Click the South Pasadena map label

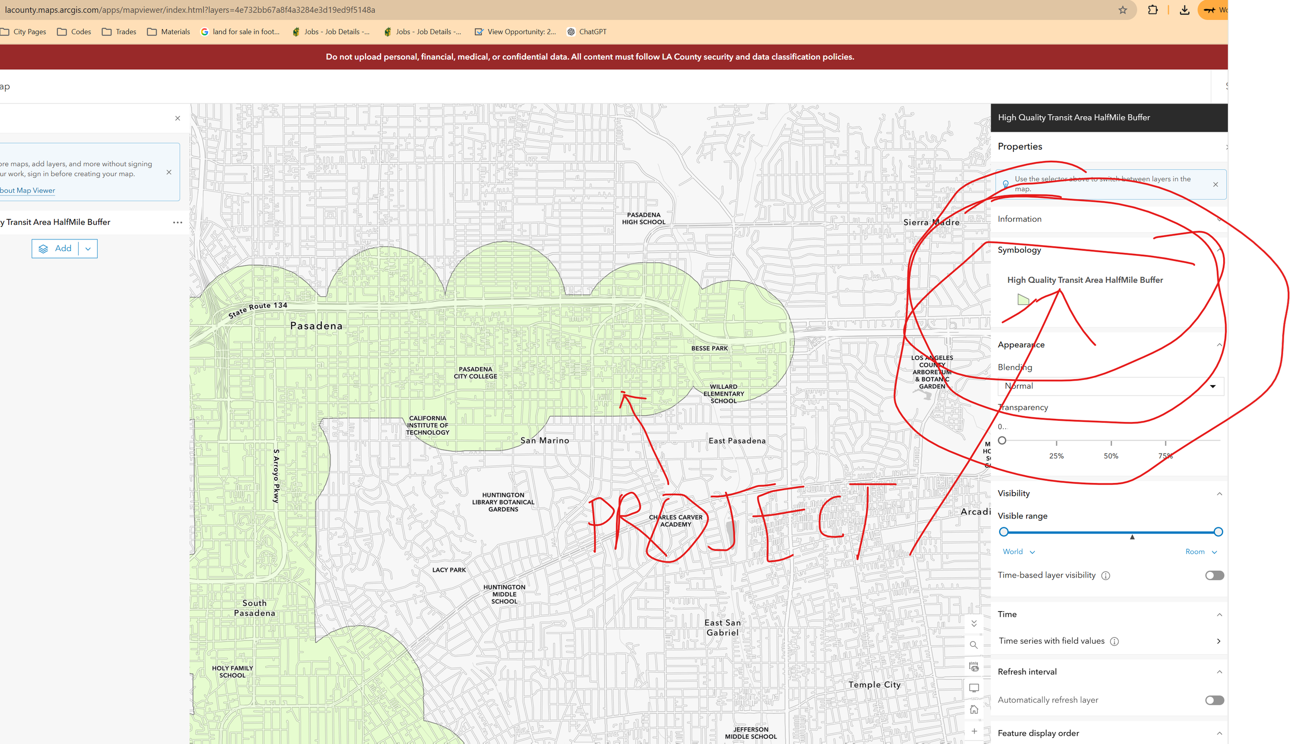[254, 608]
